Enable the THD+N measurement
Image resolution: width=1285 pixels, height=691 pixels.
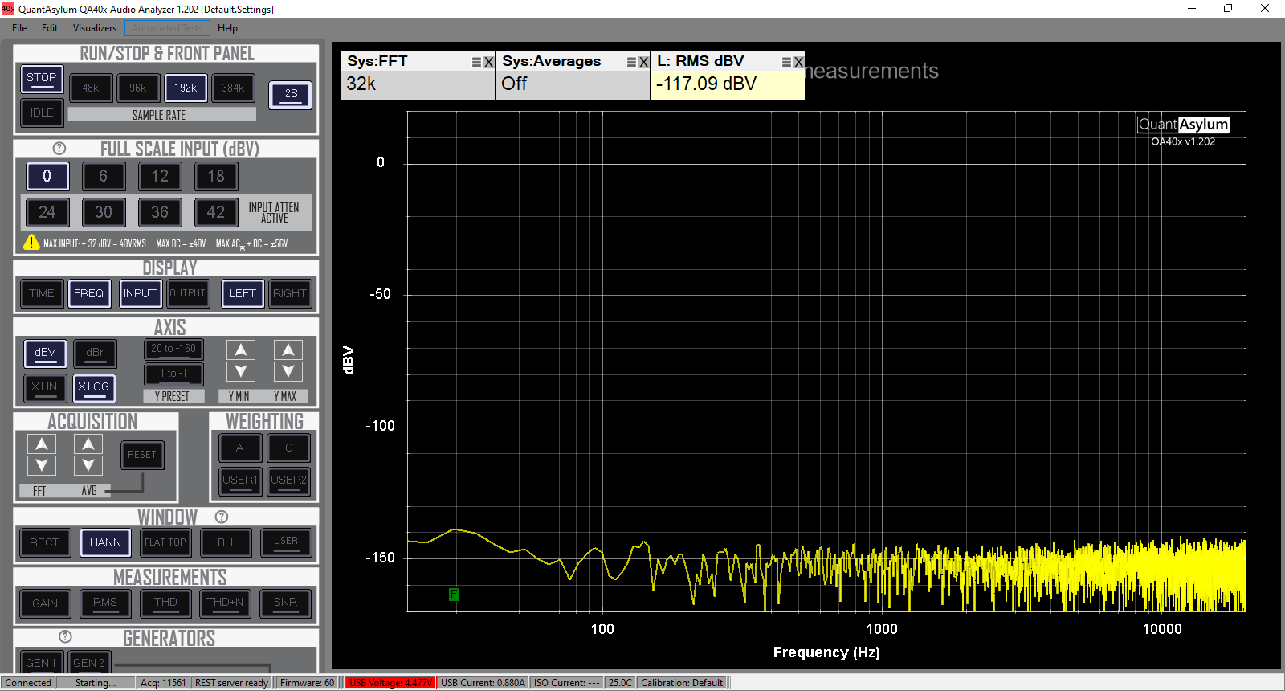(x=226, y=603)
